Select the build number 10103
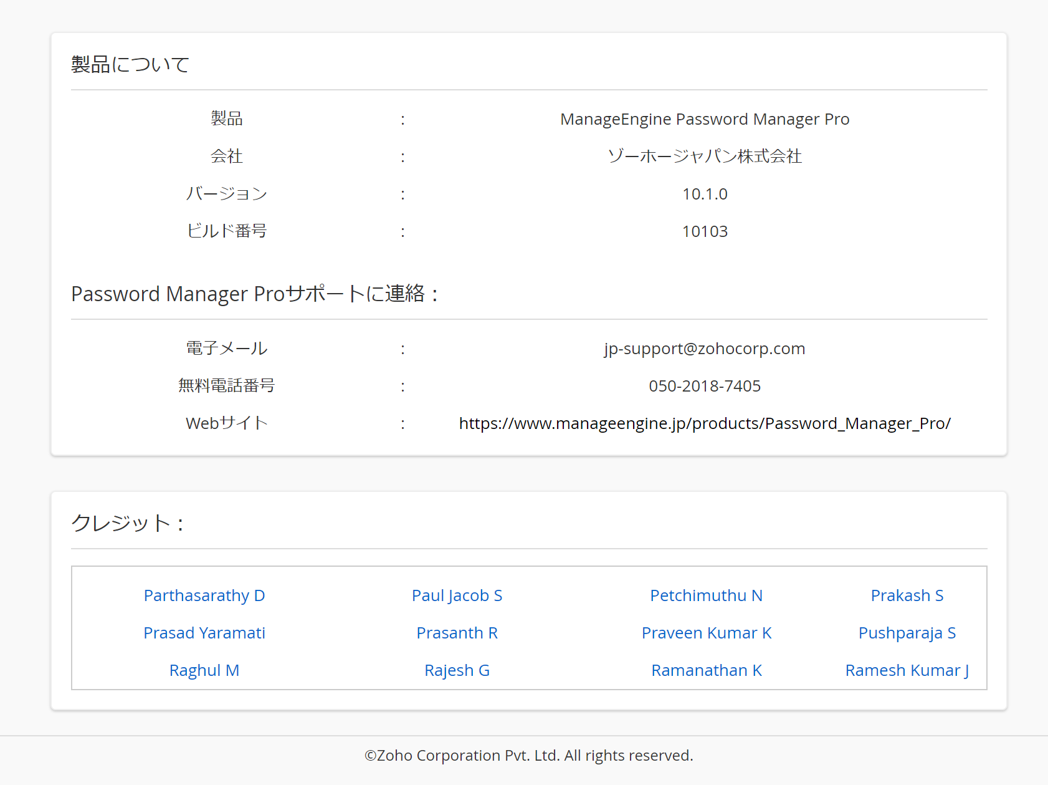The image size is (1048, 785). pyautogui.click(x=705, y=231)
